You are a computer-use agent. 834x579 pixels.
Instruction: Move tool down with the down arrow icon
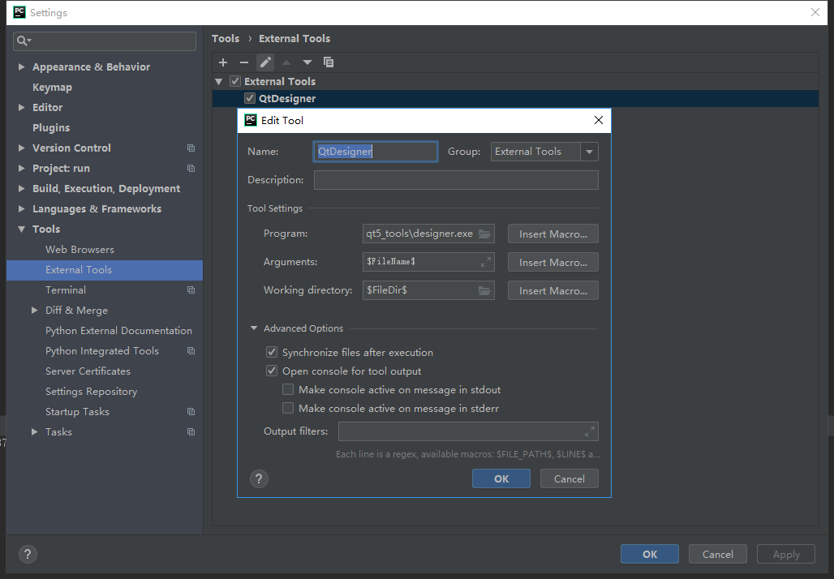click(x=307, y=62)
